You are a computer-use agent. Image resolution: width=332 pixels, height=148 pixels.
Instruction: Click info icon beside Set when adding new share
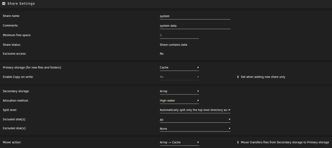[238, 77]
